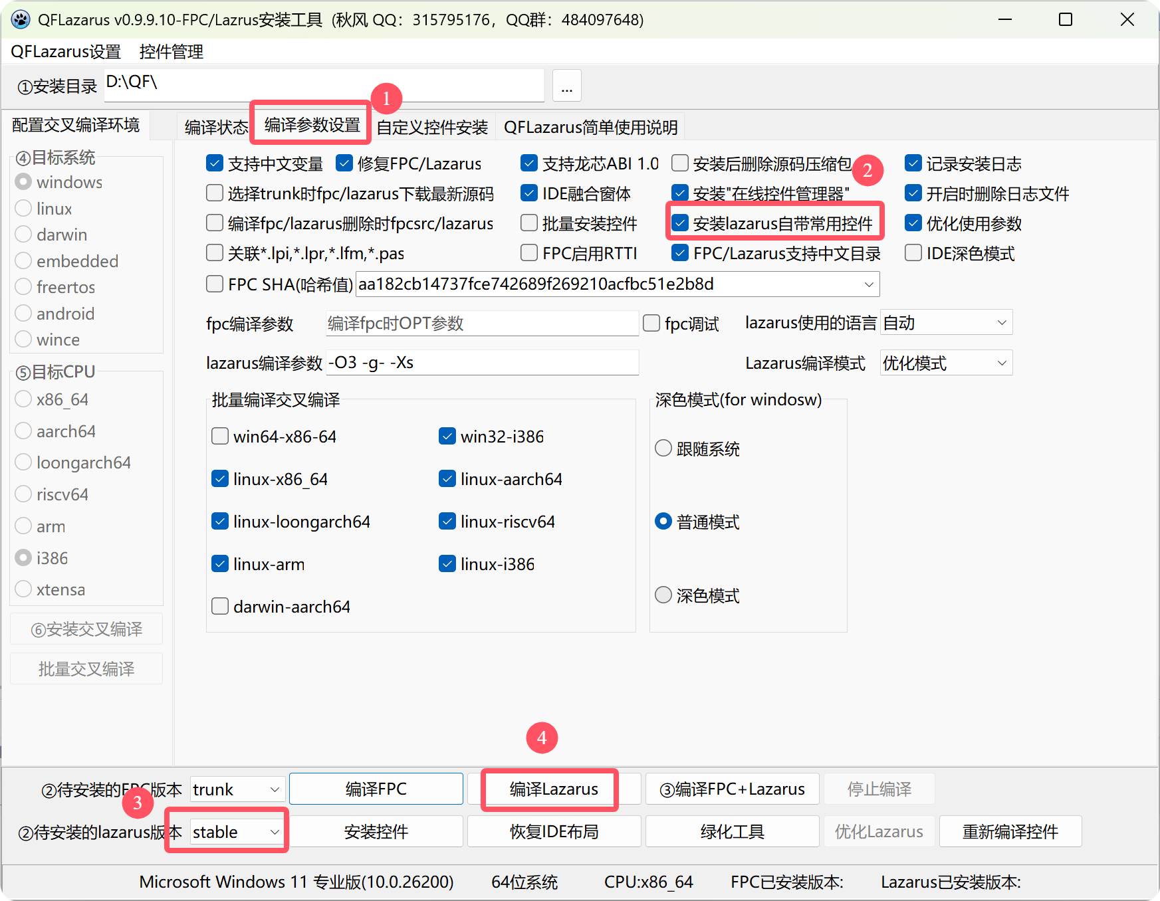Disable the 记录安装日志 checkbox
This screenshot has height=901, width=1160.
pos(913,163)
